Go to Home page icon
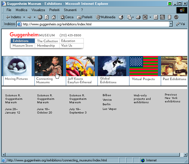Viewport: 189px width, 164px height. tap(54, 17)
